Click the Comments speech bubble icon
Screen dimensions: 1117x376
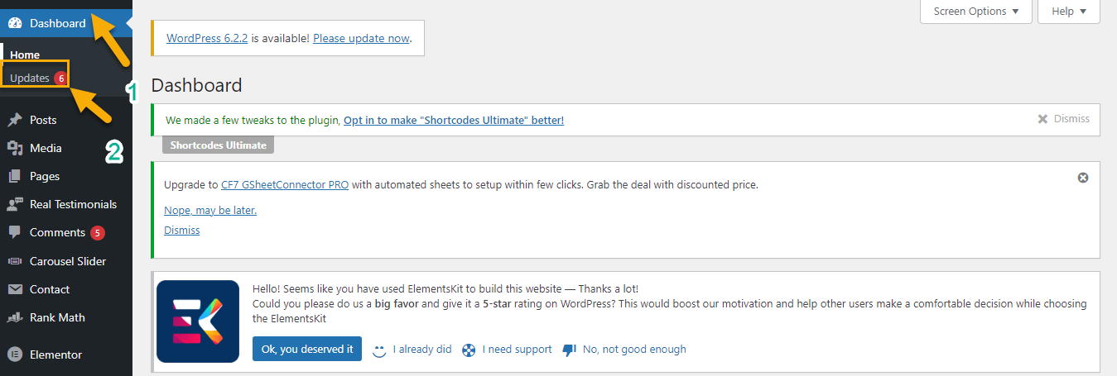click(x=15, y=233)
